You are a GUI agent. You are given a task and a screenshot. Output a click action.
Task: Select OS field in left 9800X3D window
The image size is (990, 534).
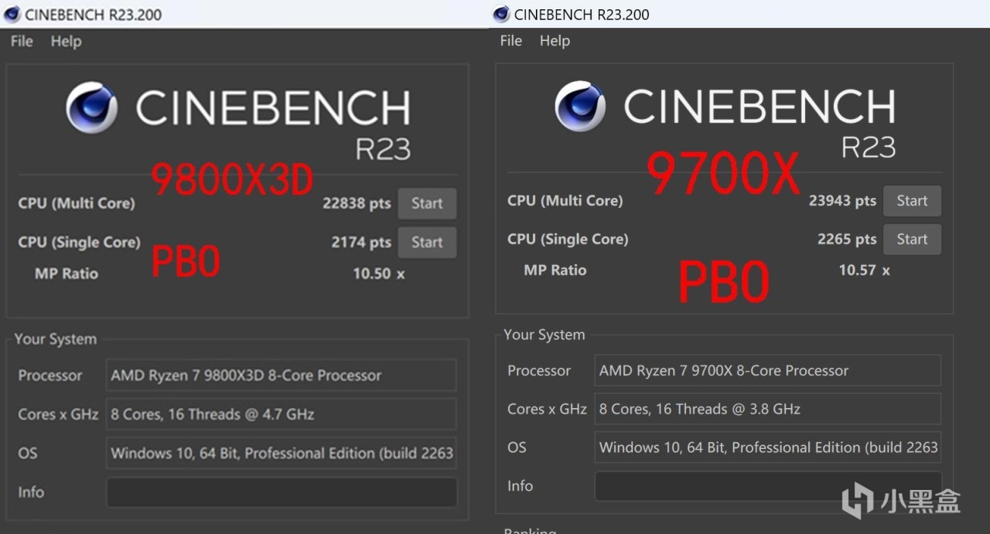coord(282,453)
